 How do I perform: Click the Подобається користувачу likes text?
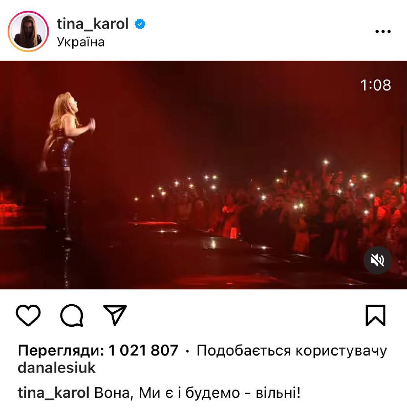pyautogui.click(x=291, y=351)
